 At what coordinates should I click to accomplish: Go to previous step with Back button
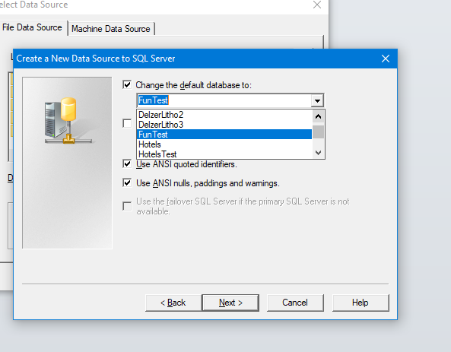pyautogui.click(x=173, y=303)
